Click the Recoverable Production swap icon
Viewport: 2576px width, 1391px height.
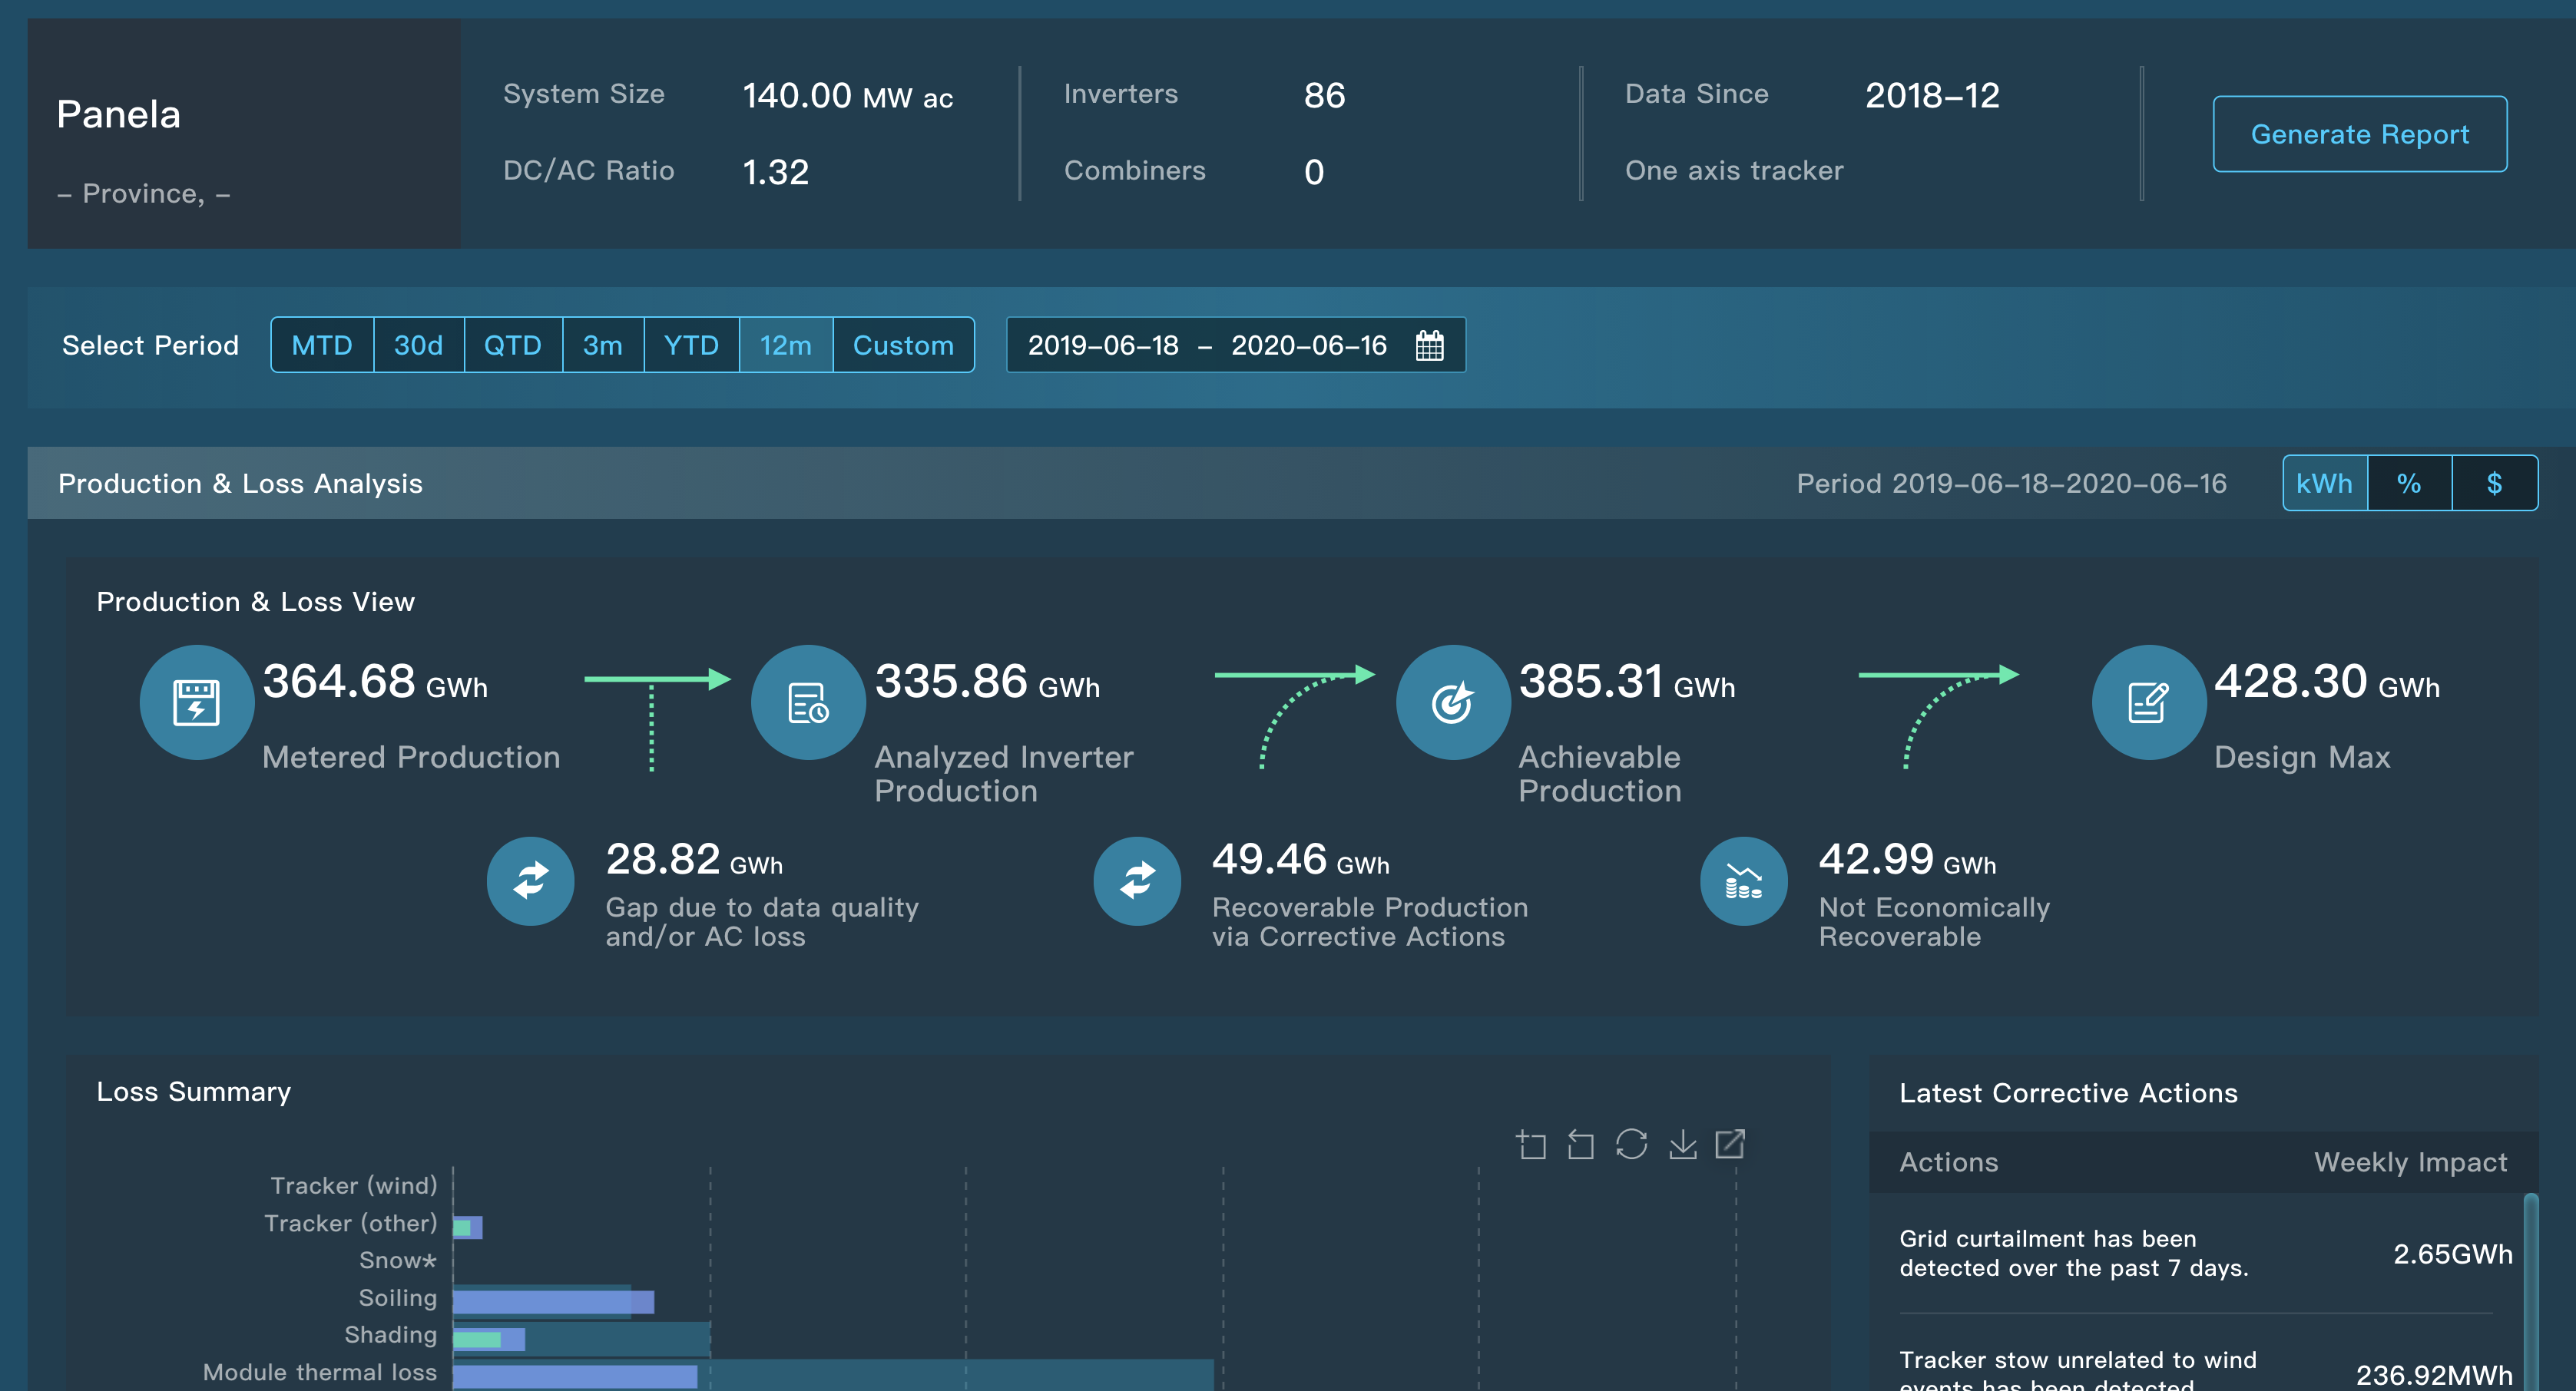(1137, 881)
